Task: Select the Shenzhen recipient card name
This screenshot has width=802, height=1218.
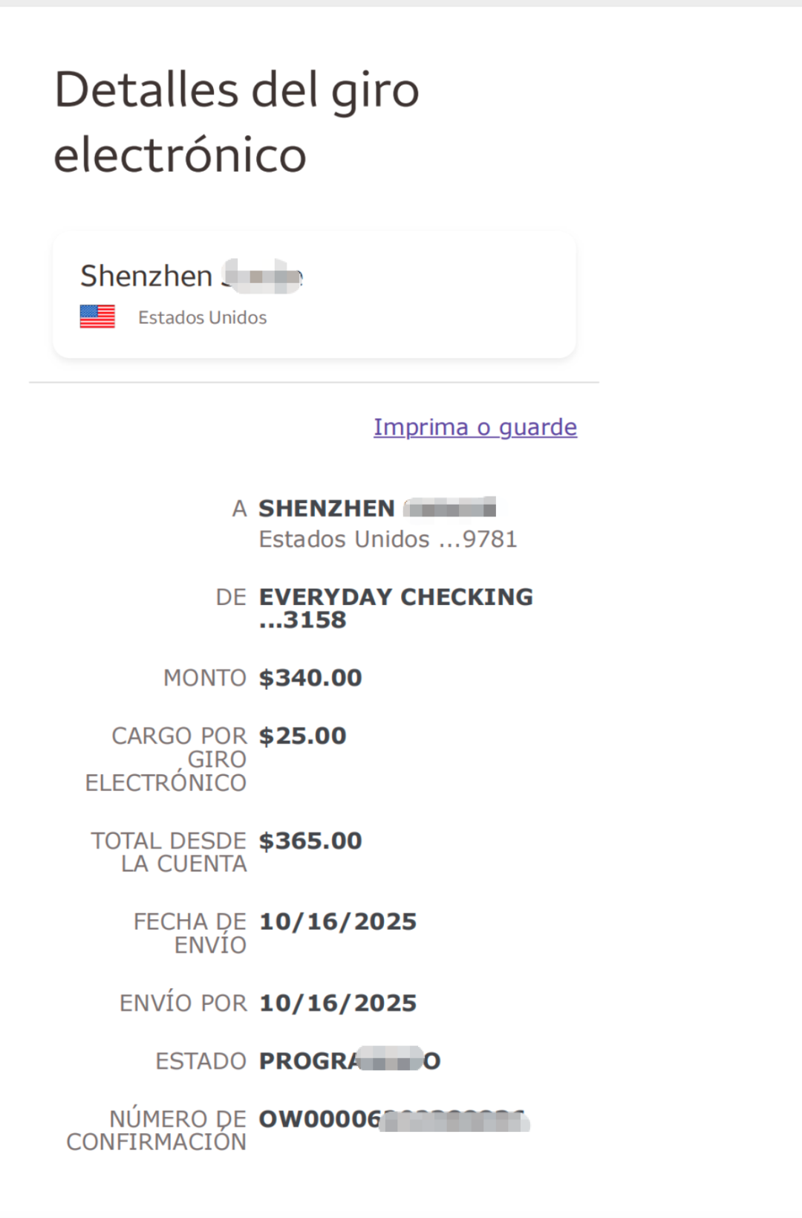Action: click(x=191, y=276)
